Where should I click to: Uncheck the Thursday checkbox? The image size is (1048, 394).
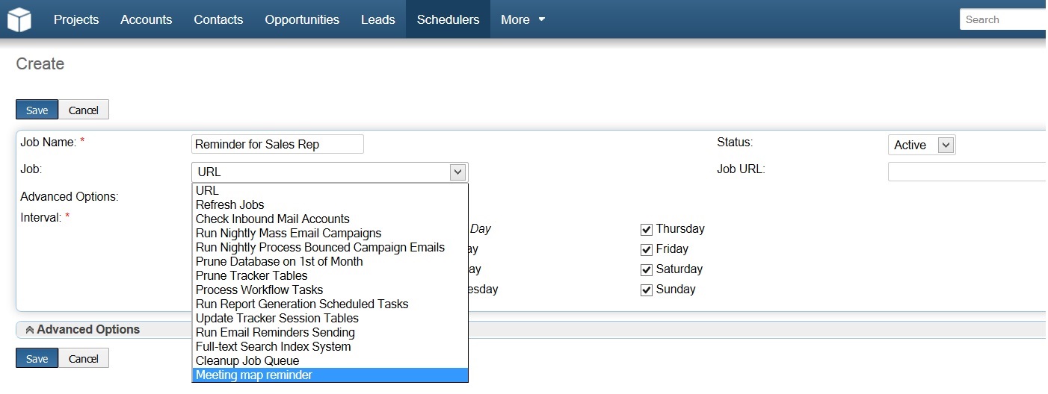pyautogui.click(x=647, y=230)
